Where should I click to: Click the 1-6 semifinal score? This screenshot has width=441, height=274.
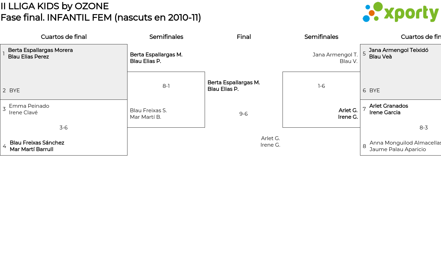coord(321,86)
